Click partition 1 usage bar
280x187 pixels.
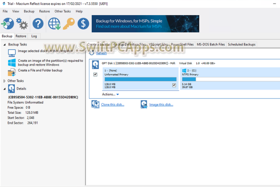pyautogui.click(x=140, y=79)
